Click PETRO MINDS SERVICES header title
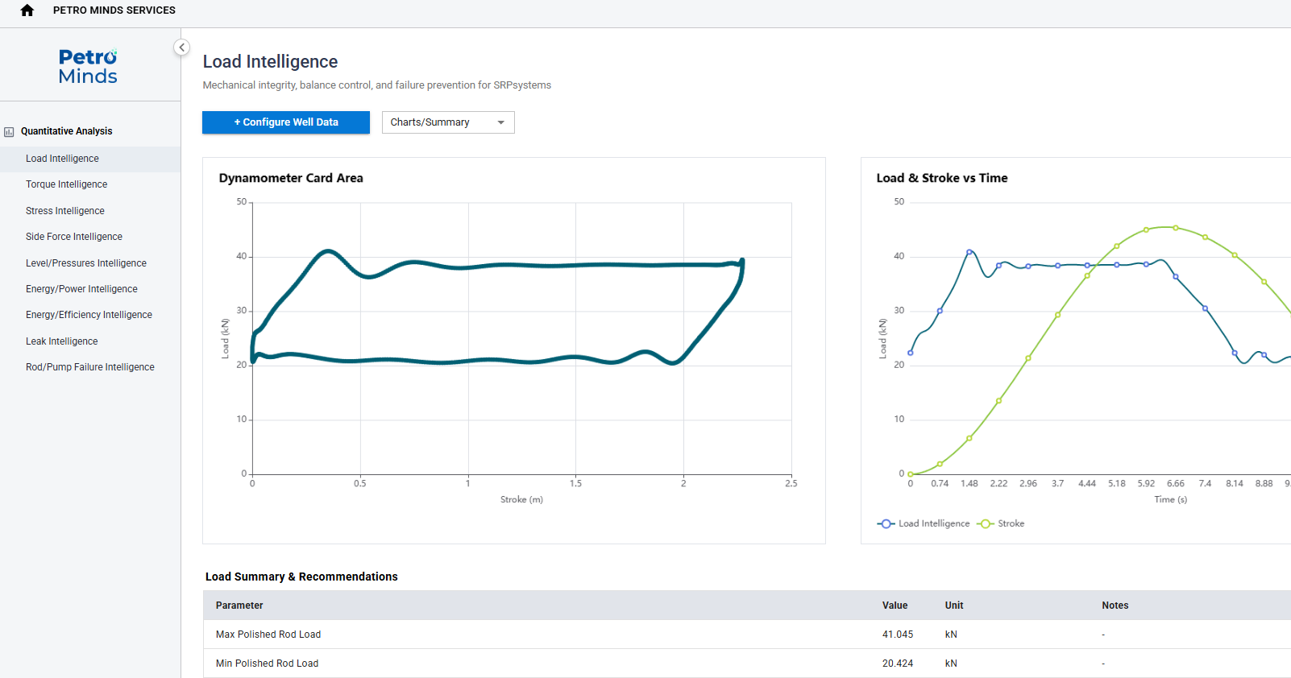Image resolution: width=1291 pixels, height=678 pixels. 114,10
